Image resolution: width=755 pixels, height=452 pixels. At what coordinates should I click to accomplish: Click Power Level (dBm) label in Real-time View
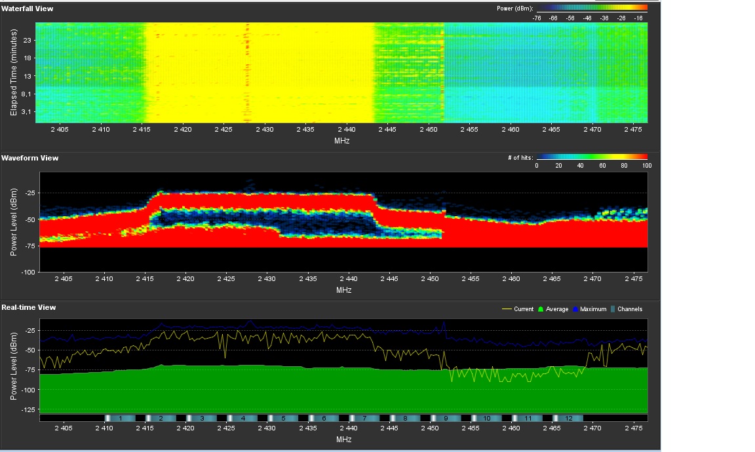14,366
